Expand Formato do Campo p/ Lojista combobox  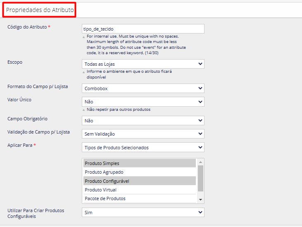tap(143, 88)
